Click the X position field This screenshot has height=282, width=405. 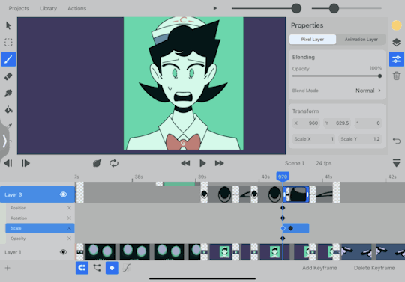click(x=306, y=123)
